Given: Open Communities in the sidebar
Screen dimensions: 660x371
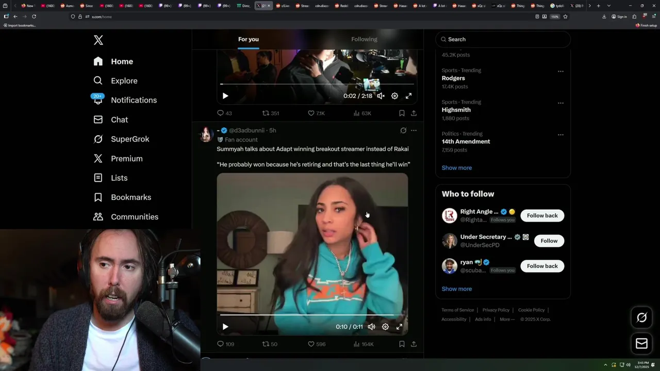Looking at the screenshot, I should tap(126, 217).
